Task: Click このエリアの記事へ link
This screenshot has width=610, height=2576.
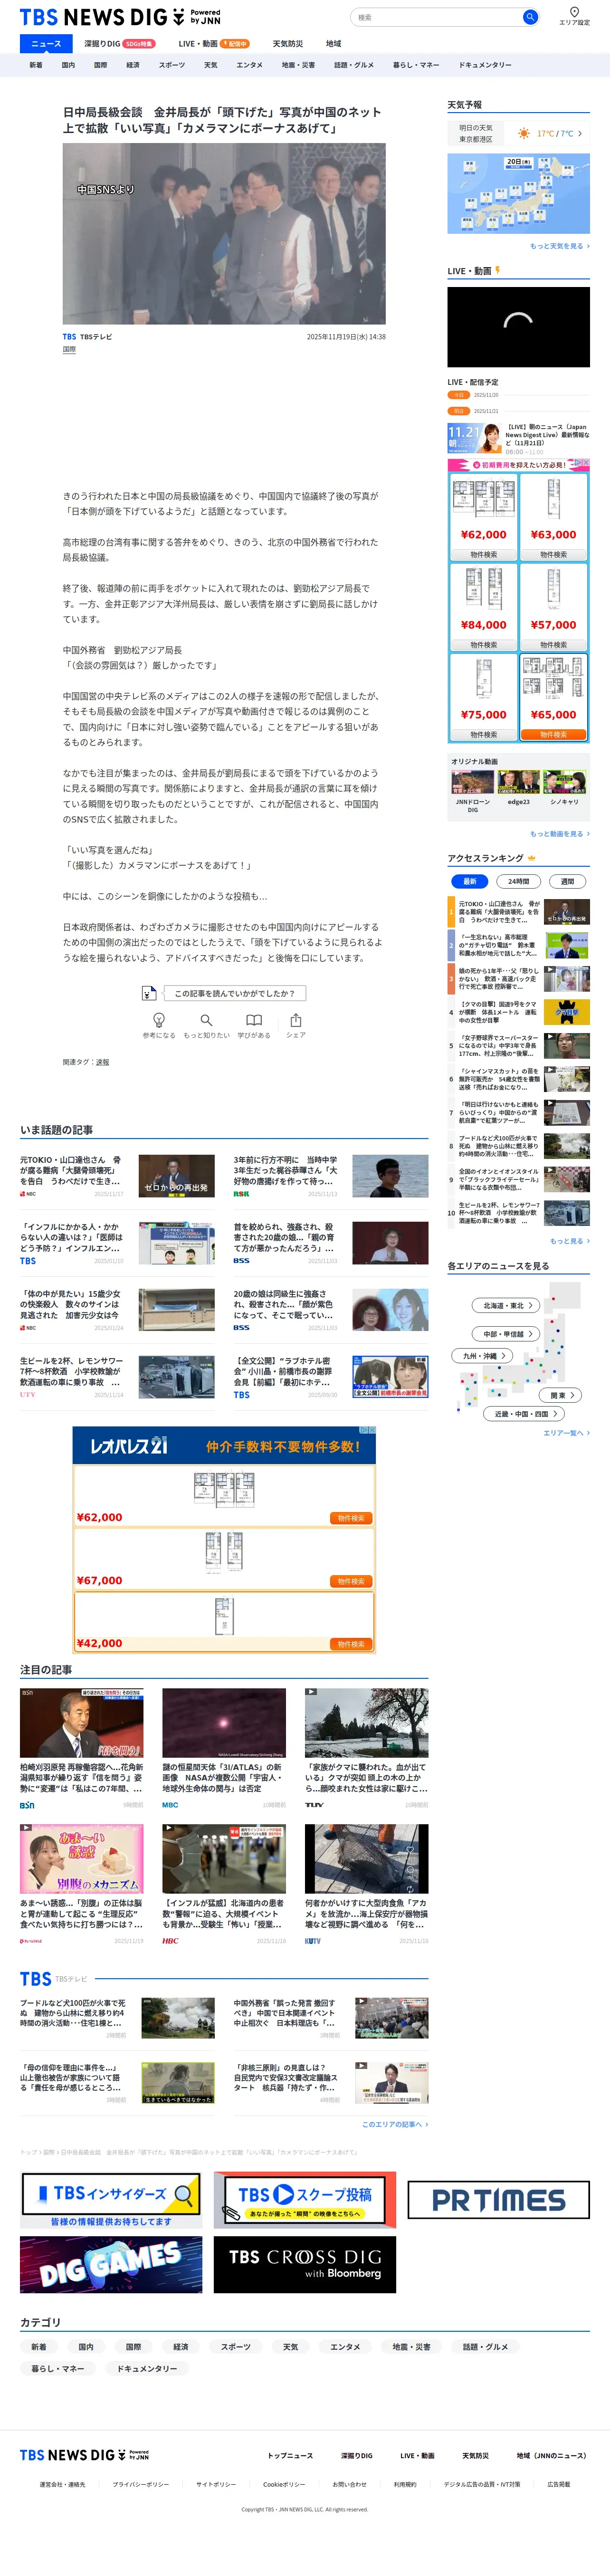Action: pos(395,2124)
